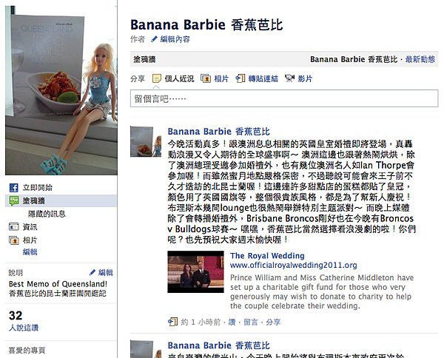Click the 最新動態 filter link
This screenshot has height=358, width=444.
(420, 59)
